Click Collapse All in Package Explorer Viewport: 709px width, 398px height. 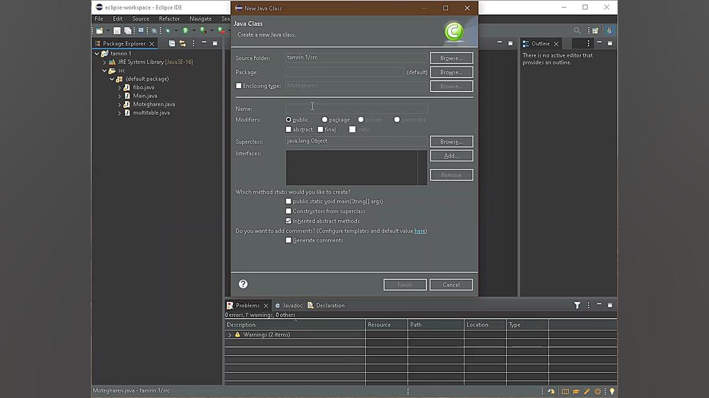pos(172,44)
